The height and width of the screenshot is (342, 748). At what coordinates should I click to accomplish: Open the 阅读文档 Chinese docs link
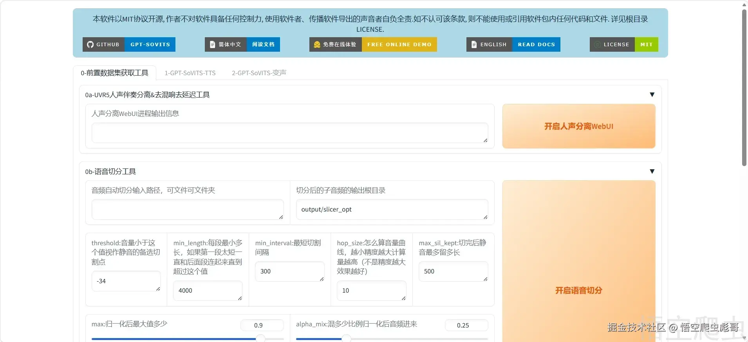(x=263, y=45)
